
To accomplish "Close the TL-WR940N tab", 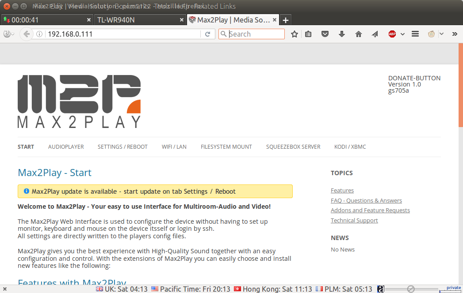I will pyautogui.click(x=182, y=20).
